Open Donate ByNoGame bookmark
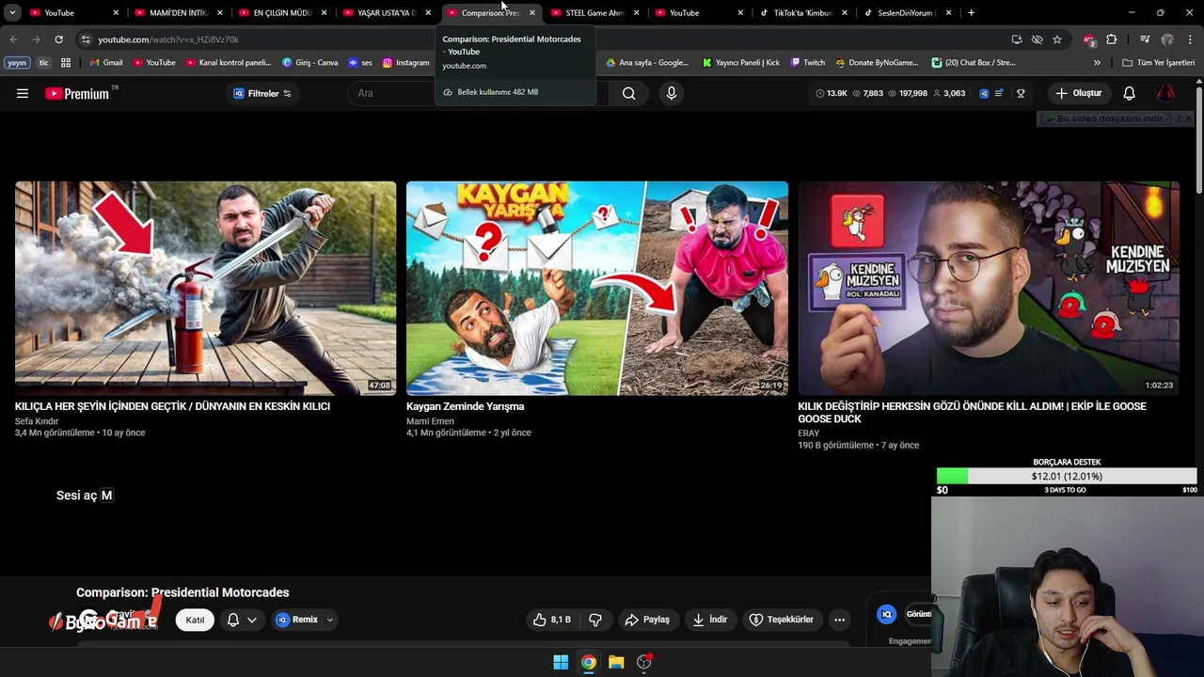Viewport: 1204px width, 677px height. pos(877,63)
